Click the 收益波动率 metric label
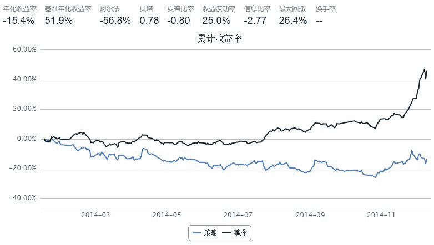Viewport: 434px width, 245px height. pyautogui.click(x=219, y=9)
